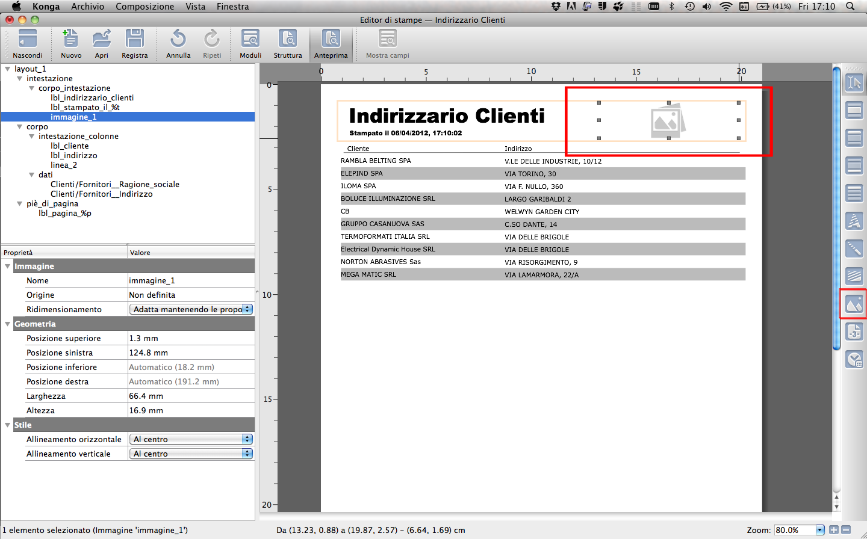
Task: Switch to Moduli view
Action: click(x=250, y=43)
